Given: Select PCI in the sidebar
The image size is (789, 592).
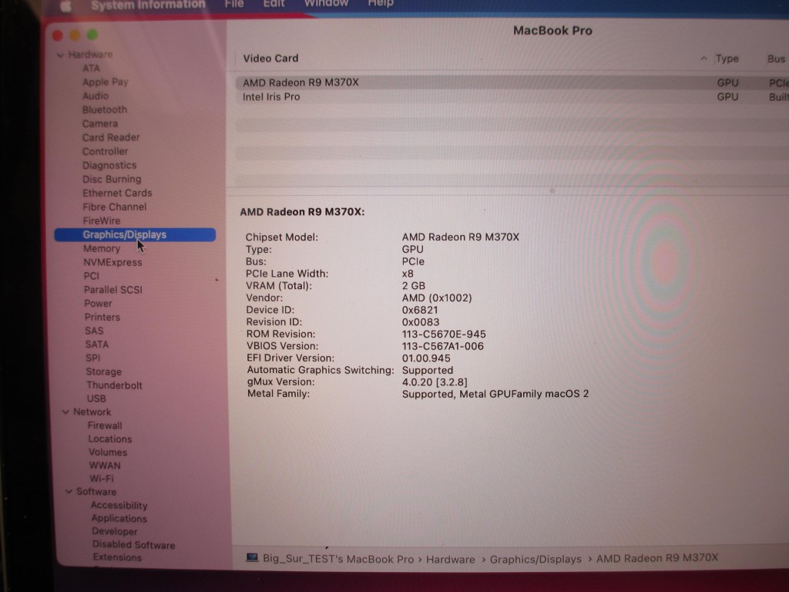Looking at the screenshot, I should (92, 276).
